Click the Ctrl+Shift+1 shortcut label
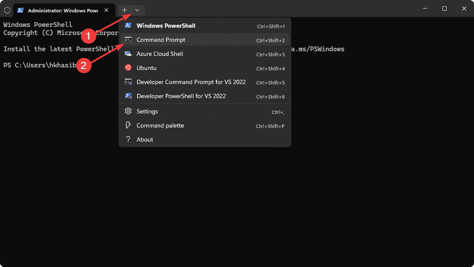474x267 pixels. point(271,26)
